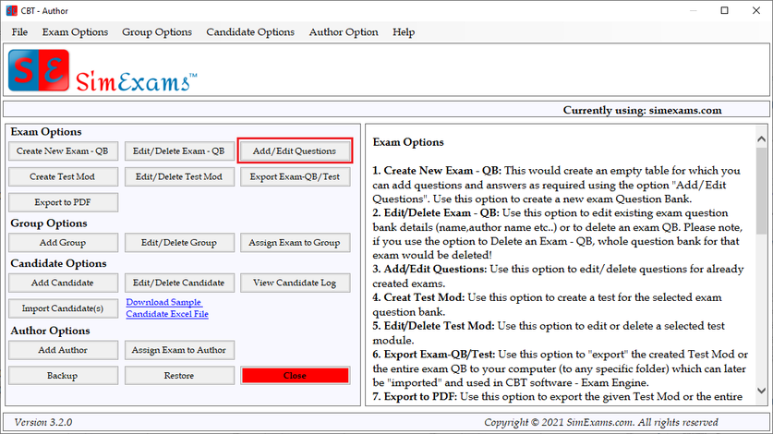Close the CBT - Author window
The image size is (773, 434).
756,10
